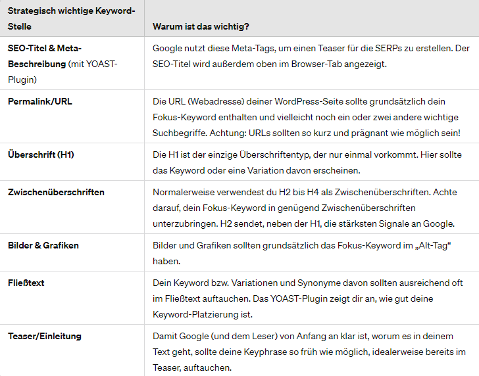The height and width of the screenshot is (376, 479).
Task: Click the sentence 'Achtung: URLs sollten so kurz'
Action: coord(335,133)
